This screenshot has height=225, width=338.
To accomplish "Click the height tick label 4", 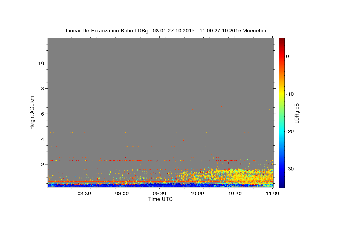I will coord(43,139).
